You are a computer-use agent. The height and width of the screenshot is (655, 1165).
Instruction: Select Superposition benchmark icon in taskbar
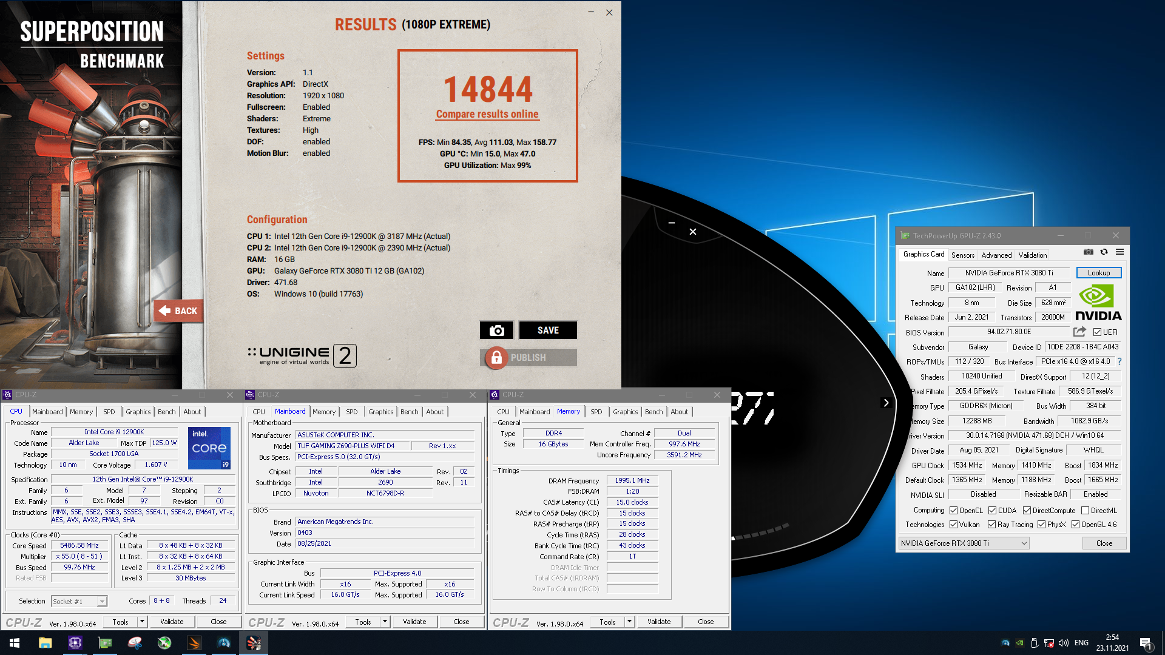253,643
